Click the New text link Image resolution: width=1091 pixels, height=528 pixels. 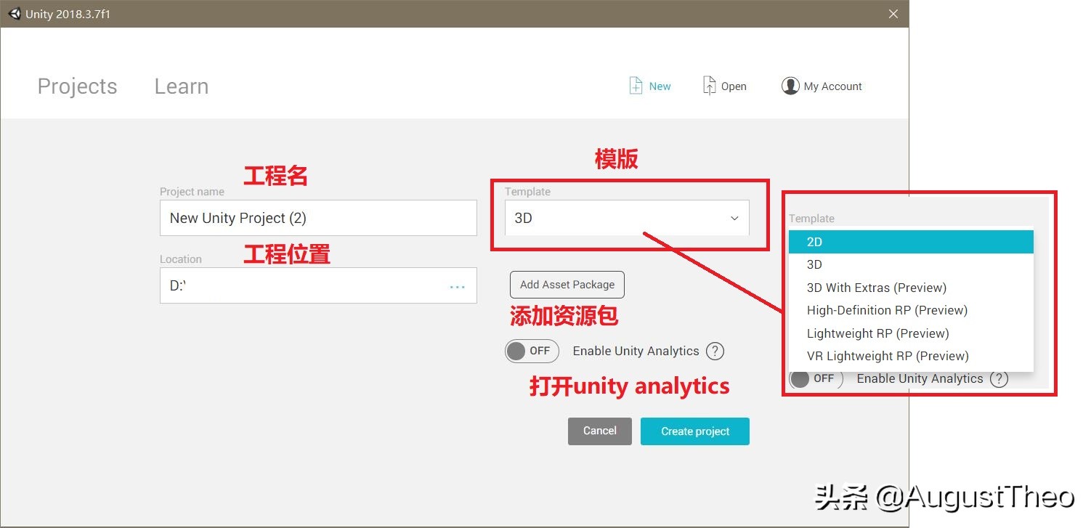click(x=660, y=86)
